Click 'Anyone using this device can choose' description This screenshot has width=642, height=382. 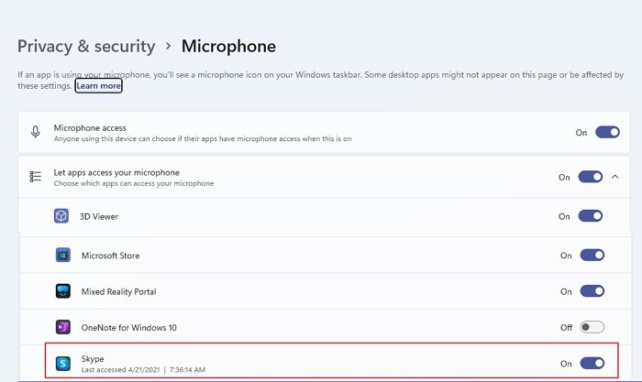(203, 138)
